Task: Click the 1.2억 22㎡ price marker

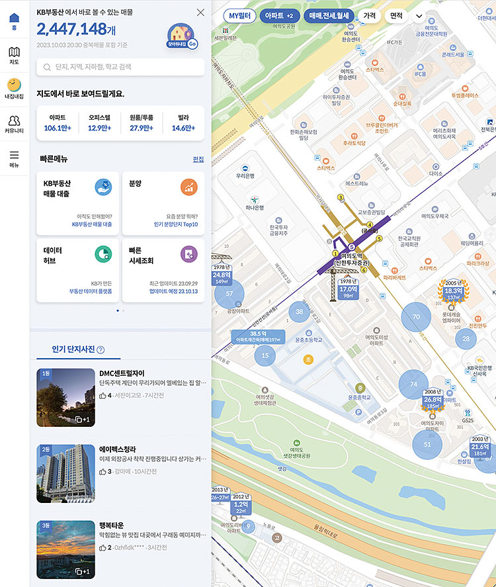Action: click(x=241, y=504)
